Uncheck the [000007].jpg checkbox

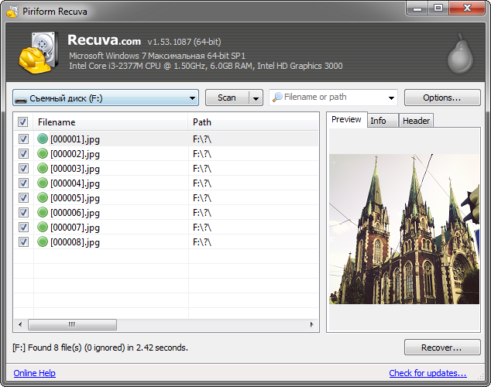pos(23,227)
